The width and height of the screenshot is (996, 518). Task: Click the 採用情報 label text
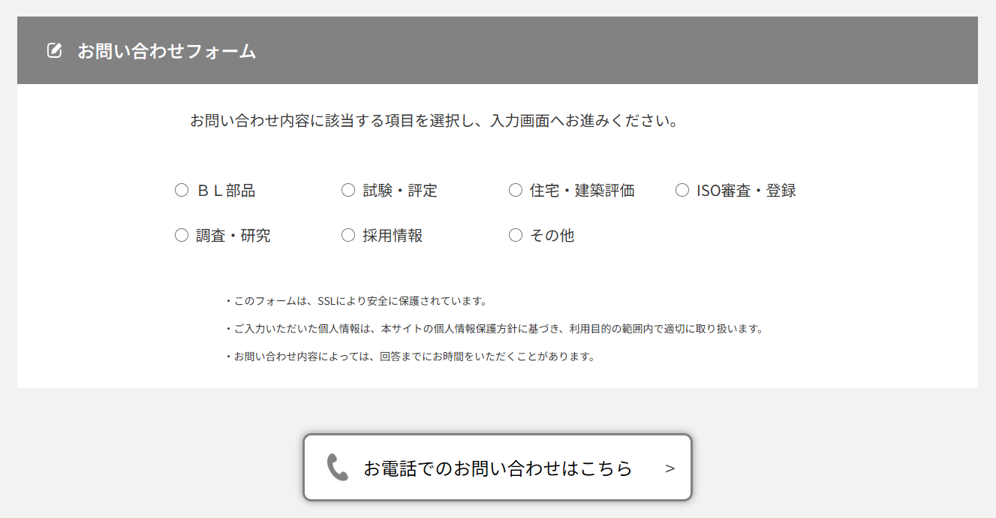point(393,236)
